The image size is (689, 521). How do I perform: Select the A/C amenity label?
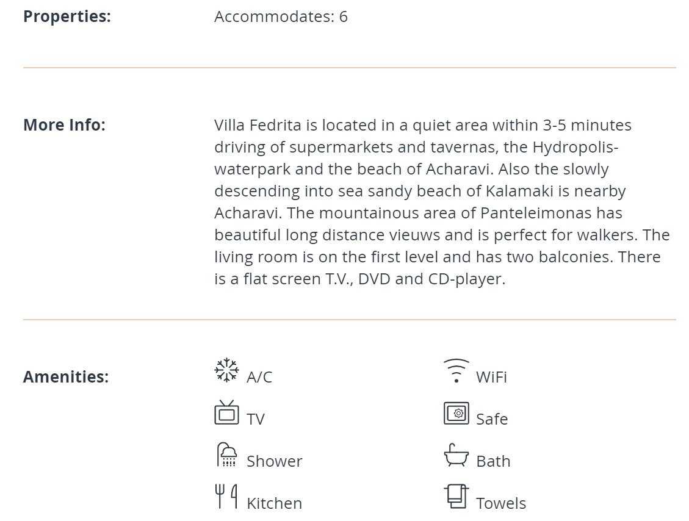(x=259, y=377)
